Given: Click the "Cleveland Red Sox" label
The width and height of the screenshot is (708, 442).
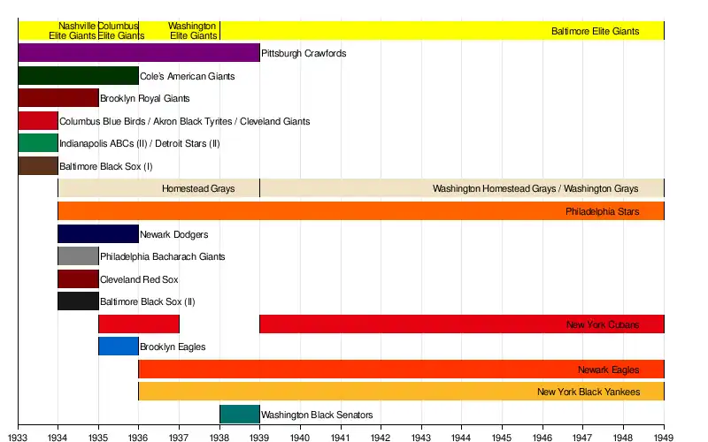Looking at the screenshot, I should [139, 279].
